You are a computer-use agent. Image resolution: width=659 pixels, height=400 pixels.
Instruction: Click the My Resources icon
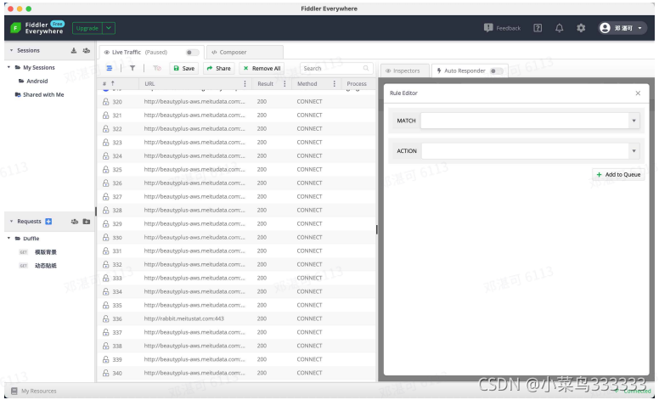click(14, 392)
